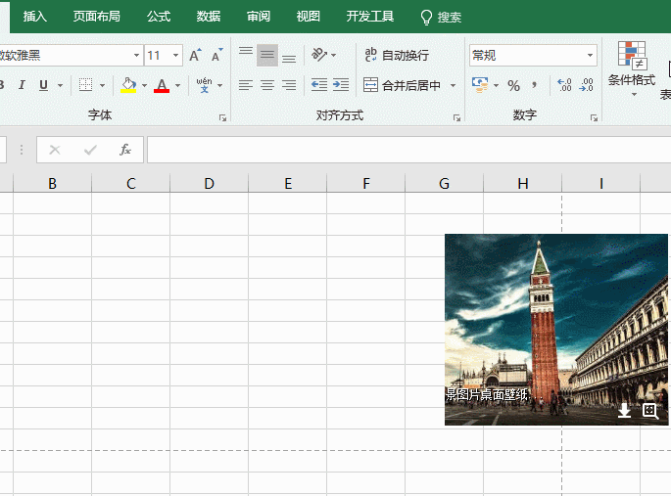671x496 pixels.
Task: Click download icon on the image
Action: pyautogui.click(x=624, y=411)
